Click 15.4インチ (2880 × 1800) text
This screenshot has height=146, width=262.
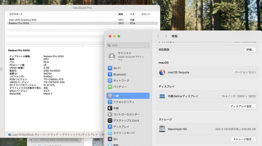[x=239, y=96]
